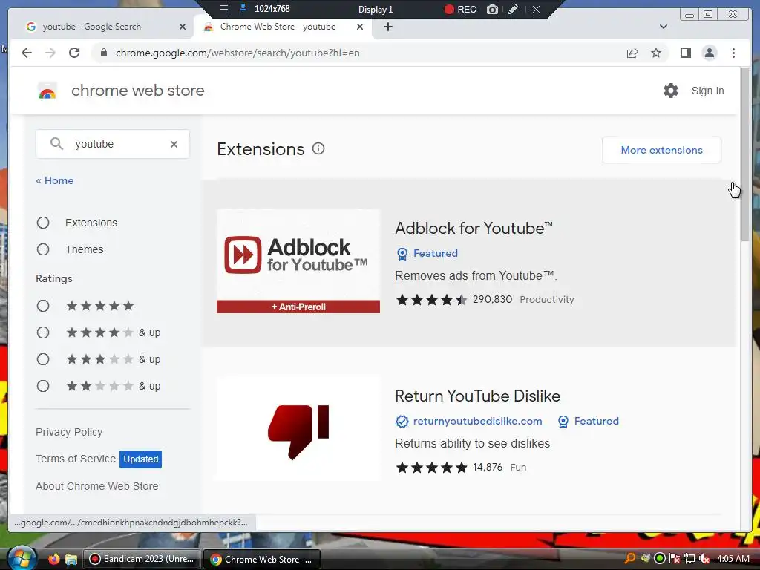This screenshot has height=570, width=760.
Task: Click the Sign in link
Action: coord(707,91)
